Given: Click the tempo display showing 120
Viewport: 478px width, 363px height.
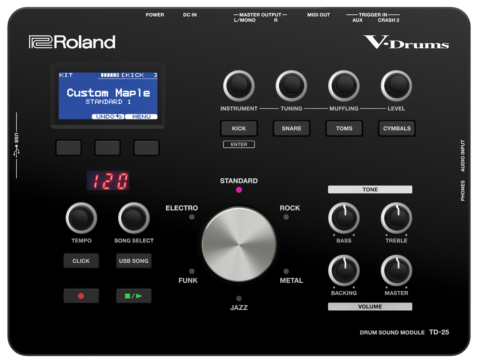Looking at the screenshot, I should tap(108, 180).
